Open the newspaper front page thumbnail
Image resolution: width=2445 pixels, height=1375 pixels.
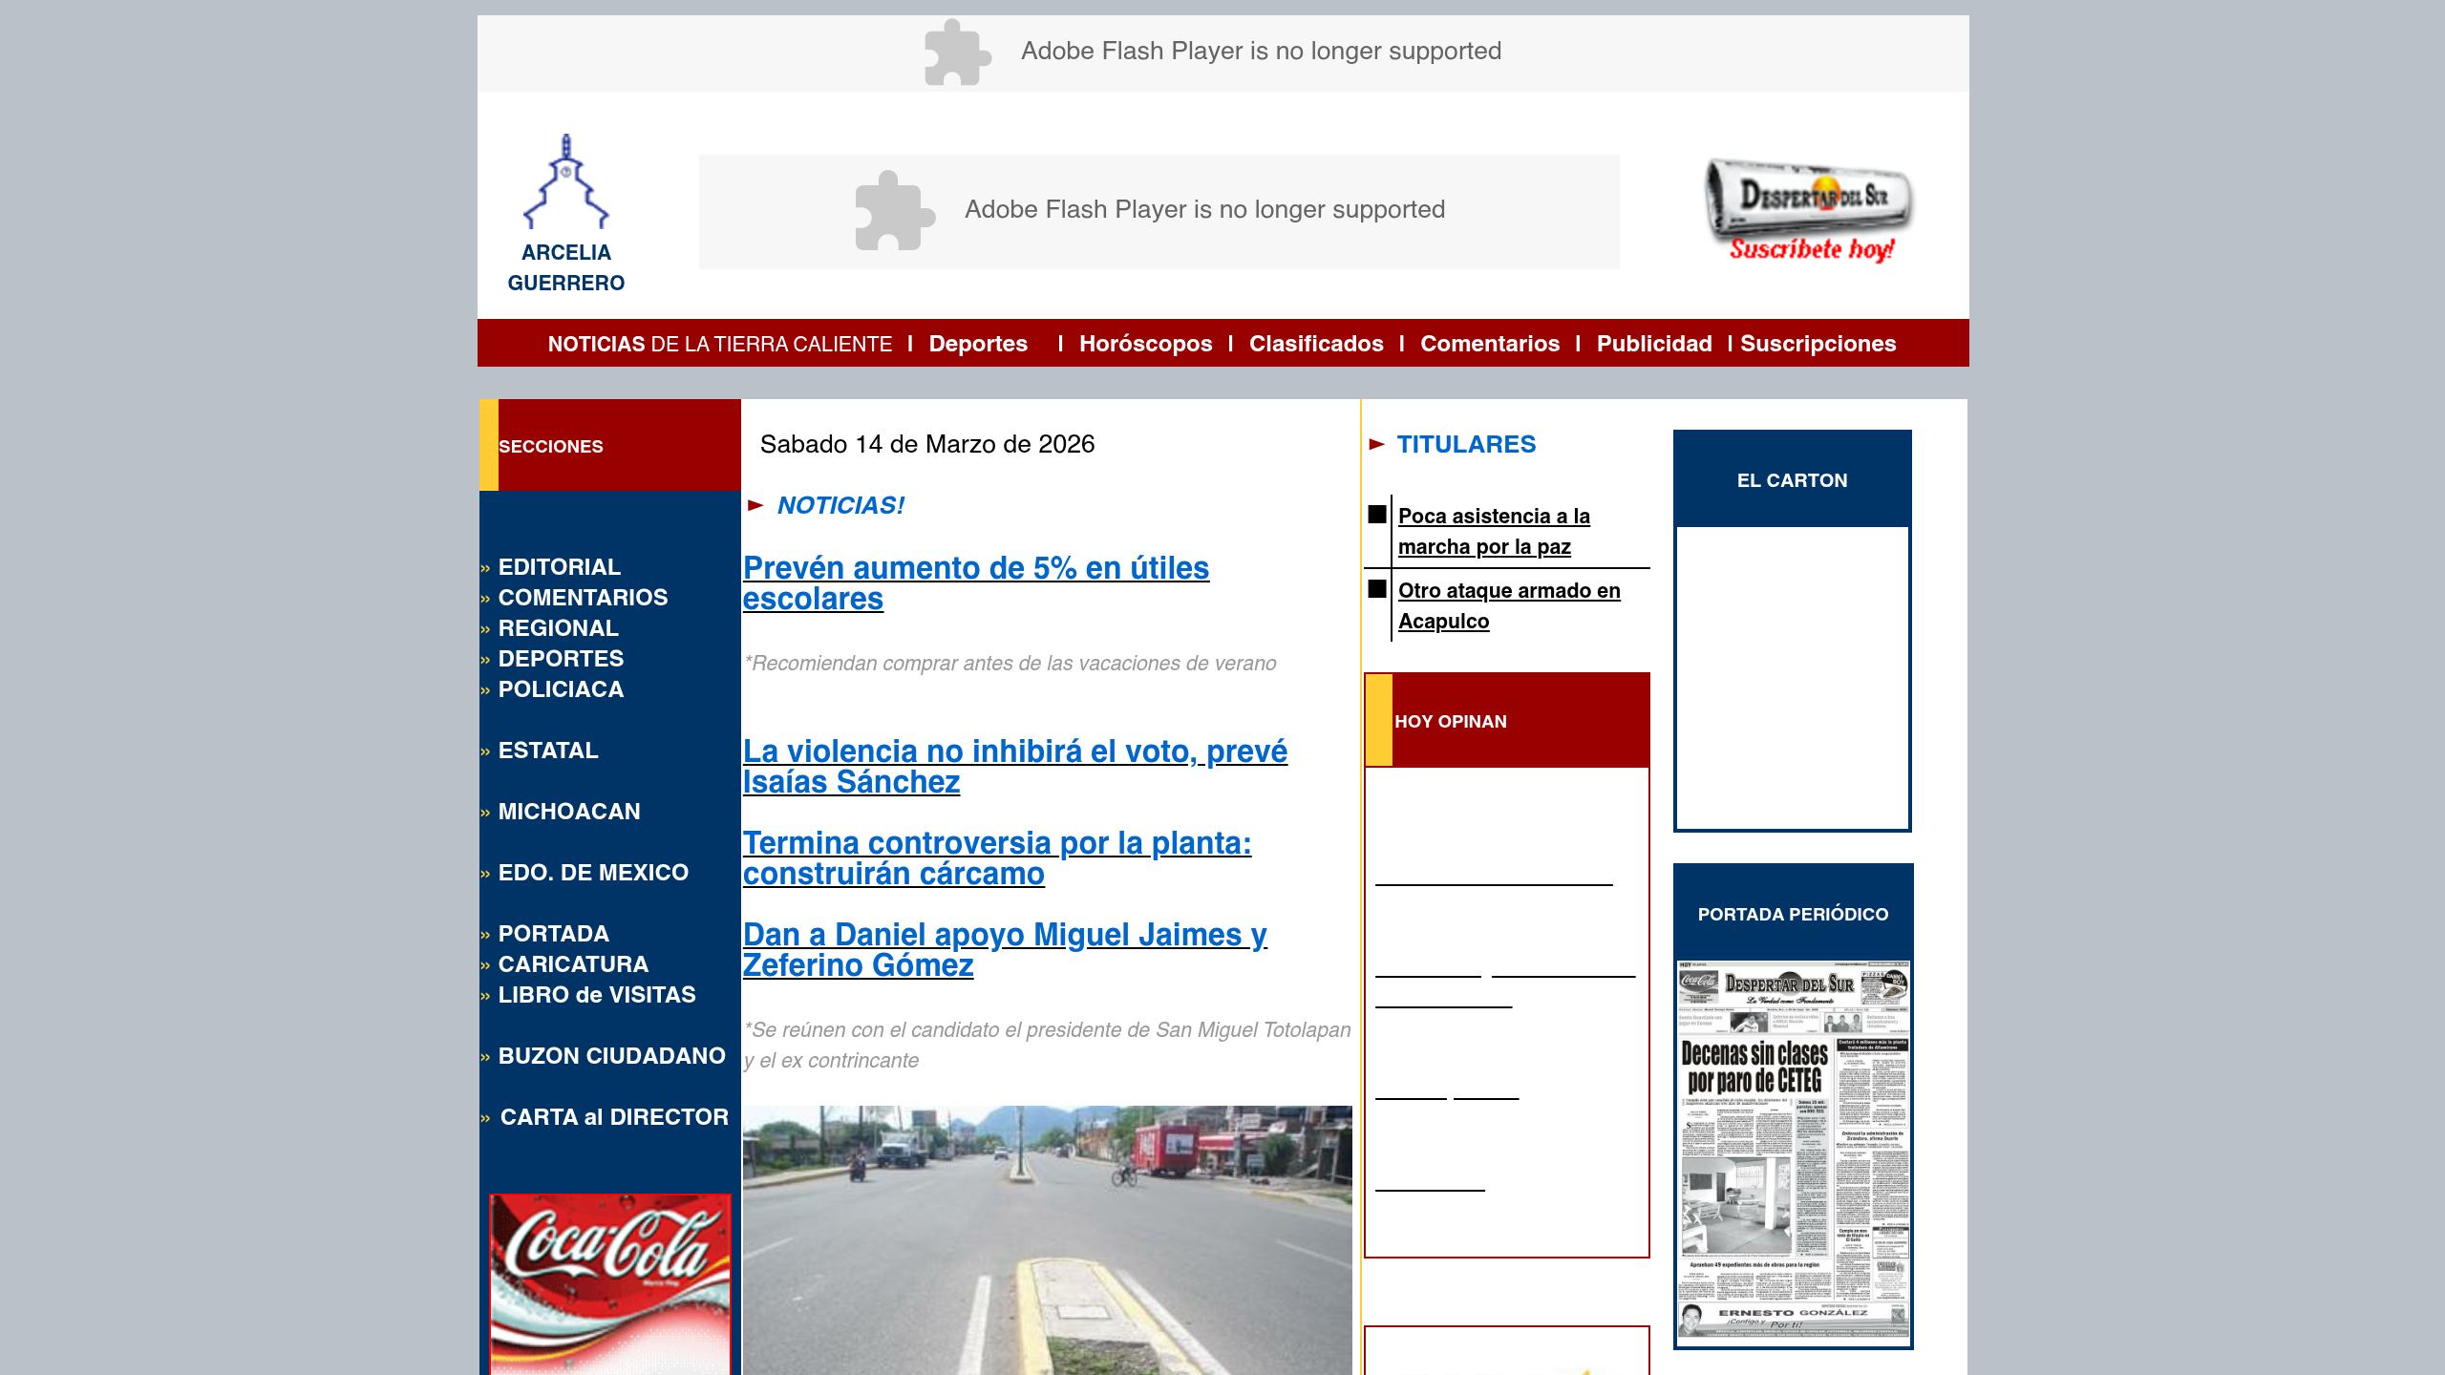(1793, 1151)
